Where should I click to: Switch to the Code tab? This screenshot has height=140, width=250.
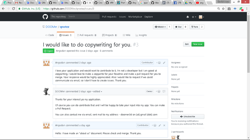coord(49,35)
